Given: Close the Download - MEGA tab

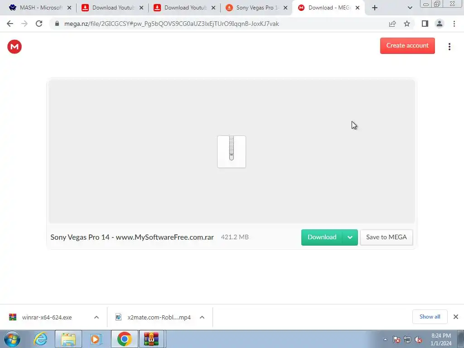Looking at the screenshot, I should pyautogui.click(x=358, y=8).
